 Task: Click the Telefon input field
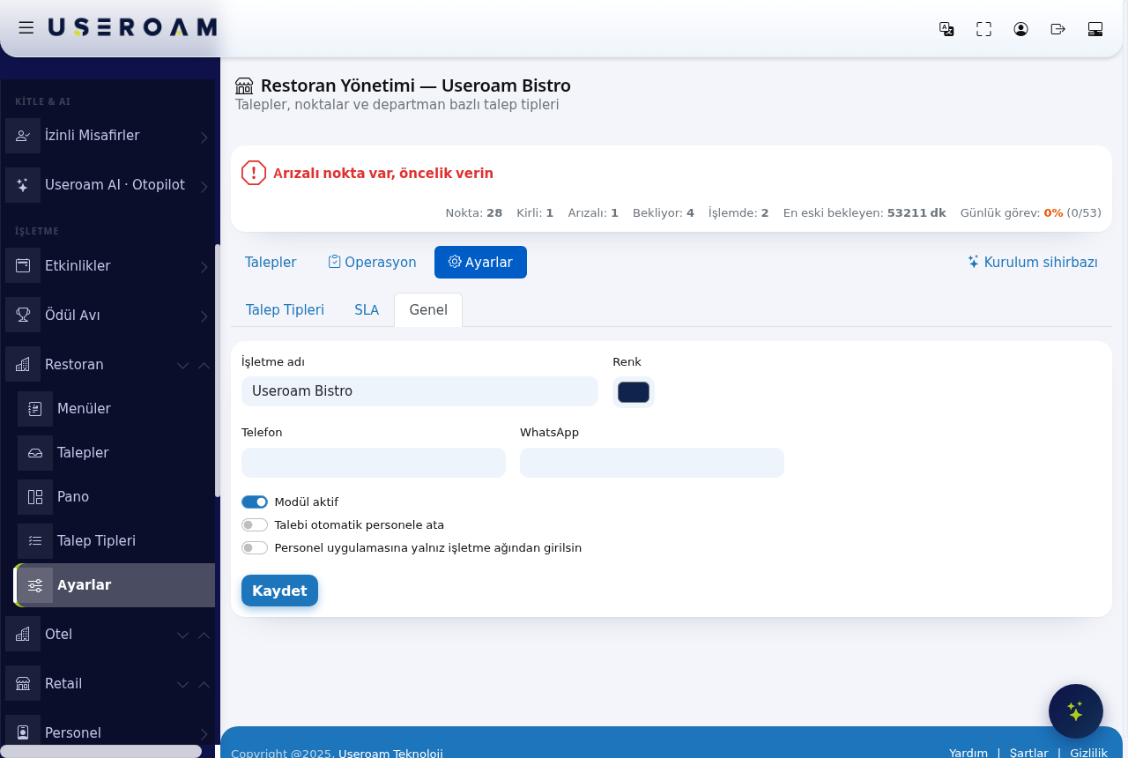374,463
